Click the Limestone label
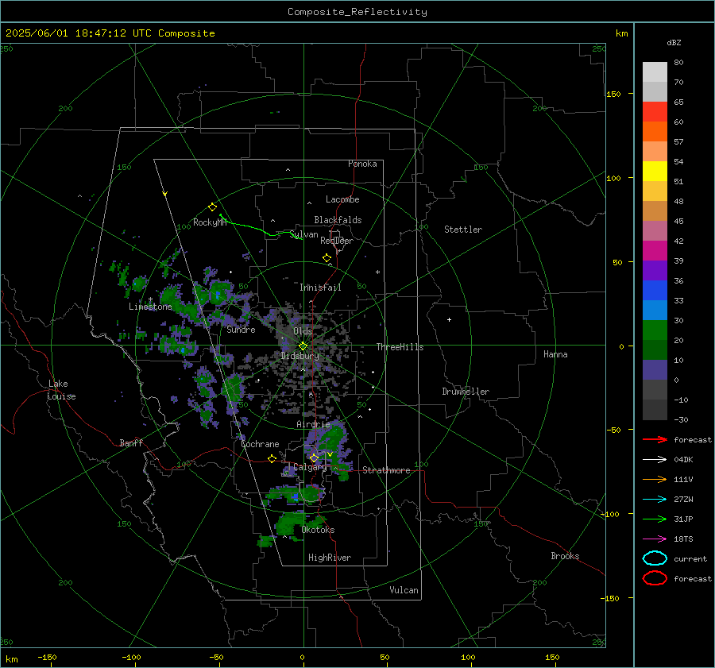 click(150, 307)
